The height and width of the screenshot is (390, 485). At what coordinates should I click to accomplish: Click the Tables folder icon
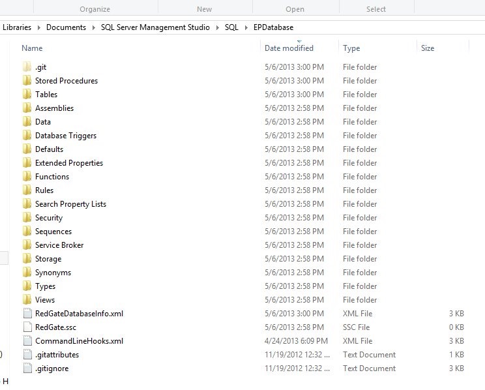(27, 95)
